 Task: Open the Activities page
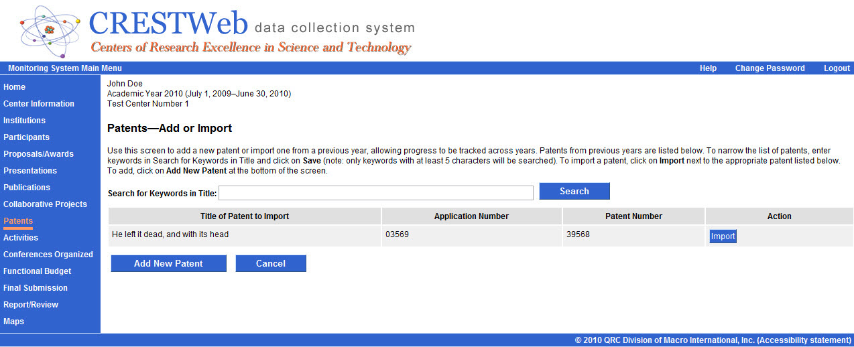pyautogui.click(x=21, y=238)
